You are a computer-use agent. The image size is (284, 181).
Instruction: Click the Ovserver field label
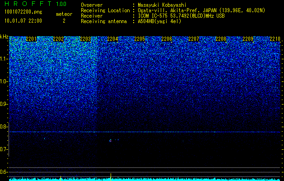(92, 5)
